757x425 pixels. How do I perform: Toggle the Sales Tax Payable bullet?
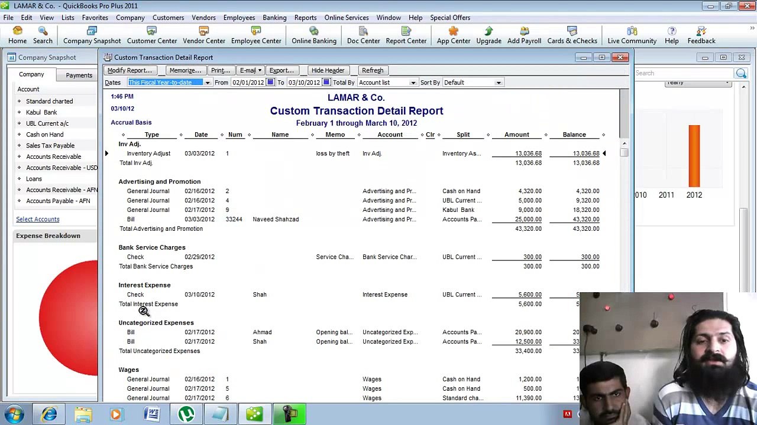click(19, 145)
